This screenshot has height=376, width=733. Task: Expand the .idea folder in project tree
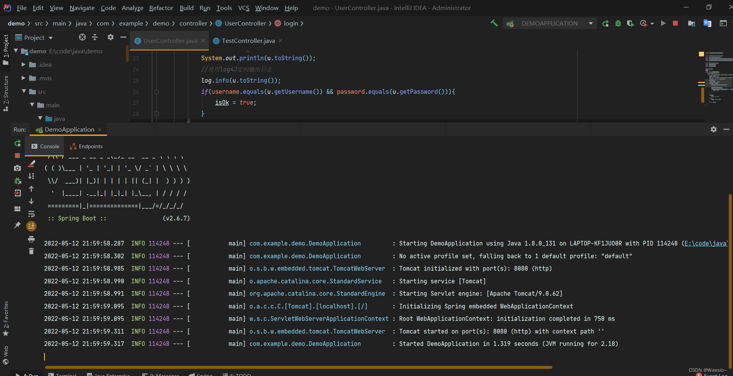click(x=24, y=65)
